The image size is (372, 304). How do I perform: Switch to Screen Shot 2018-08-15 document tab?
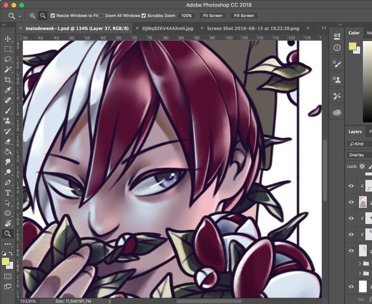click(x=253, y=28)
